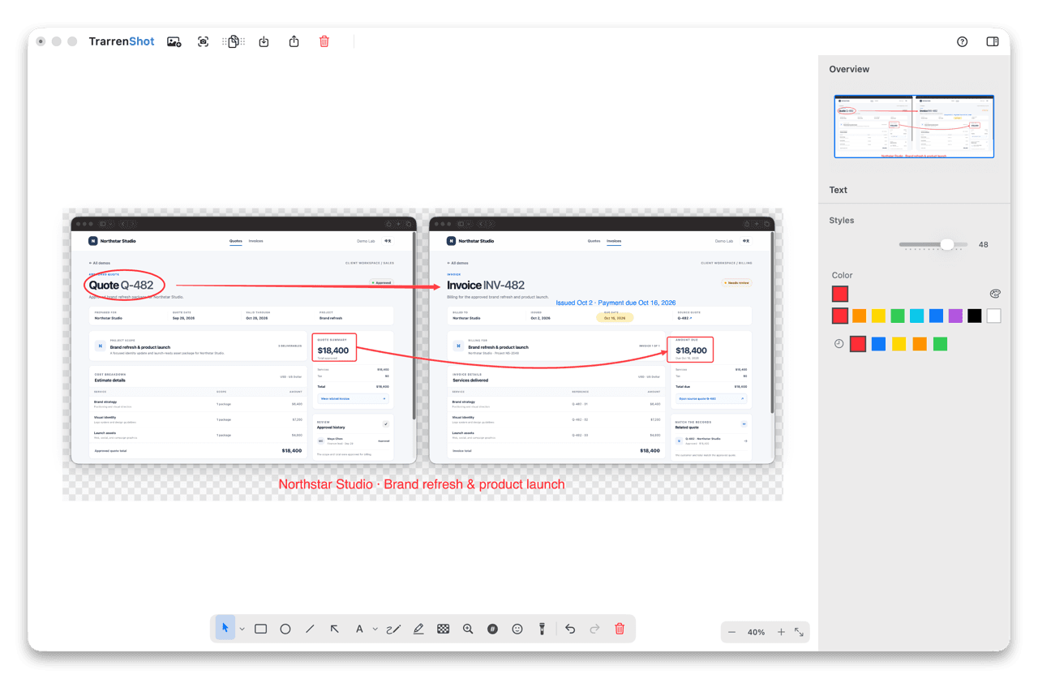This screenshot has height=679, width=1038.
Task: Click the size slider track
Action: point(933,244)
